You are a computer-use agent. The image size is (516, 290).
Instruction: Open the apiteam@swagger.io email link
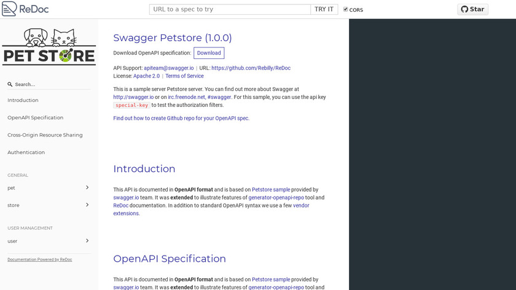pyautogui.click(x=168, y=68)
